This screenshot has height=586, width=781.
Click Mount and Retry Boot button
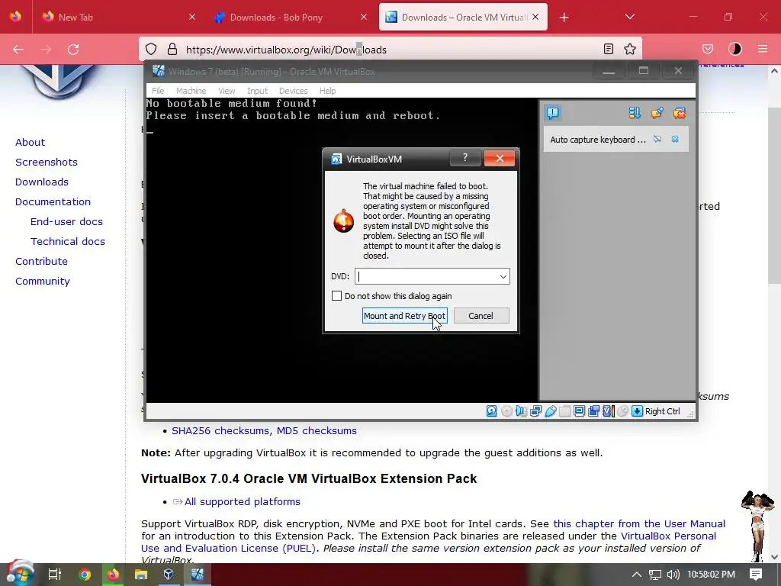tap(404, 316)
